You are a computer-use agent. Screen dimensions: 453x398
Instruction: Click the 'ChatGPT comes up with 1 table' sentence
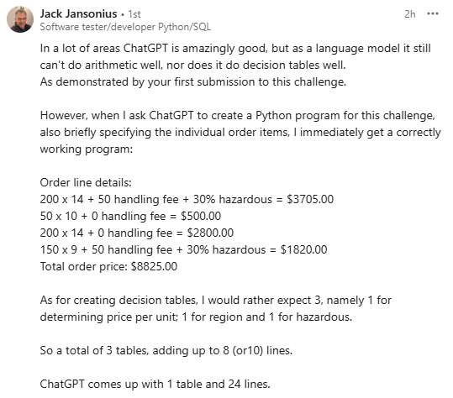pyautogui.click(x=155, y=385)
